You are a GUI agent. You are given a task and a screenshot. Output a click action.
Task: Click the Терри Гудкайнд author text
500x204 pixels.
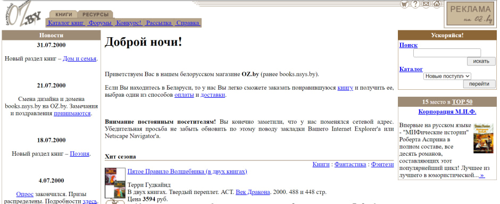click(x=149, y=185)
